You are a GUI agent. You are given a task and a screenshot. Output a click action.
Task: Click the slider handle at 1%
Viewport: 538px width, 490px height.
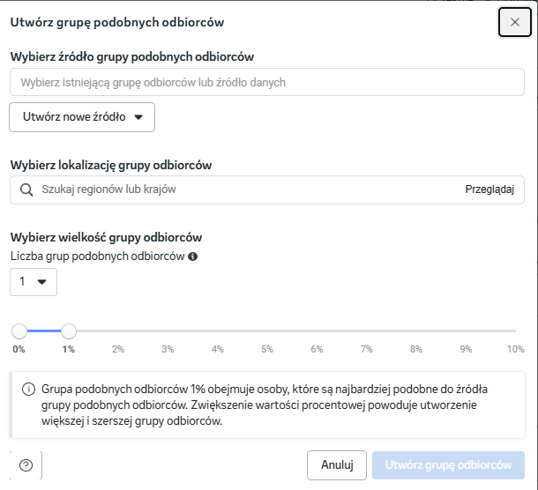[x=69, y=331]
